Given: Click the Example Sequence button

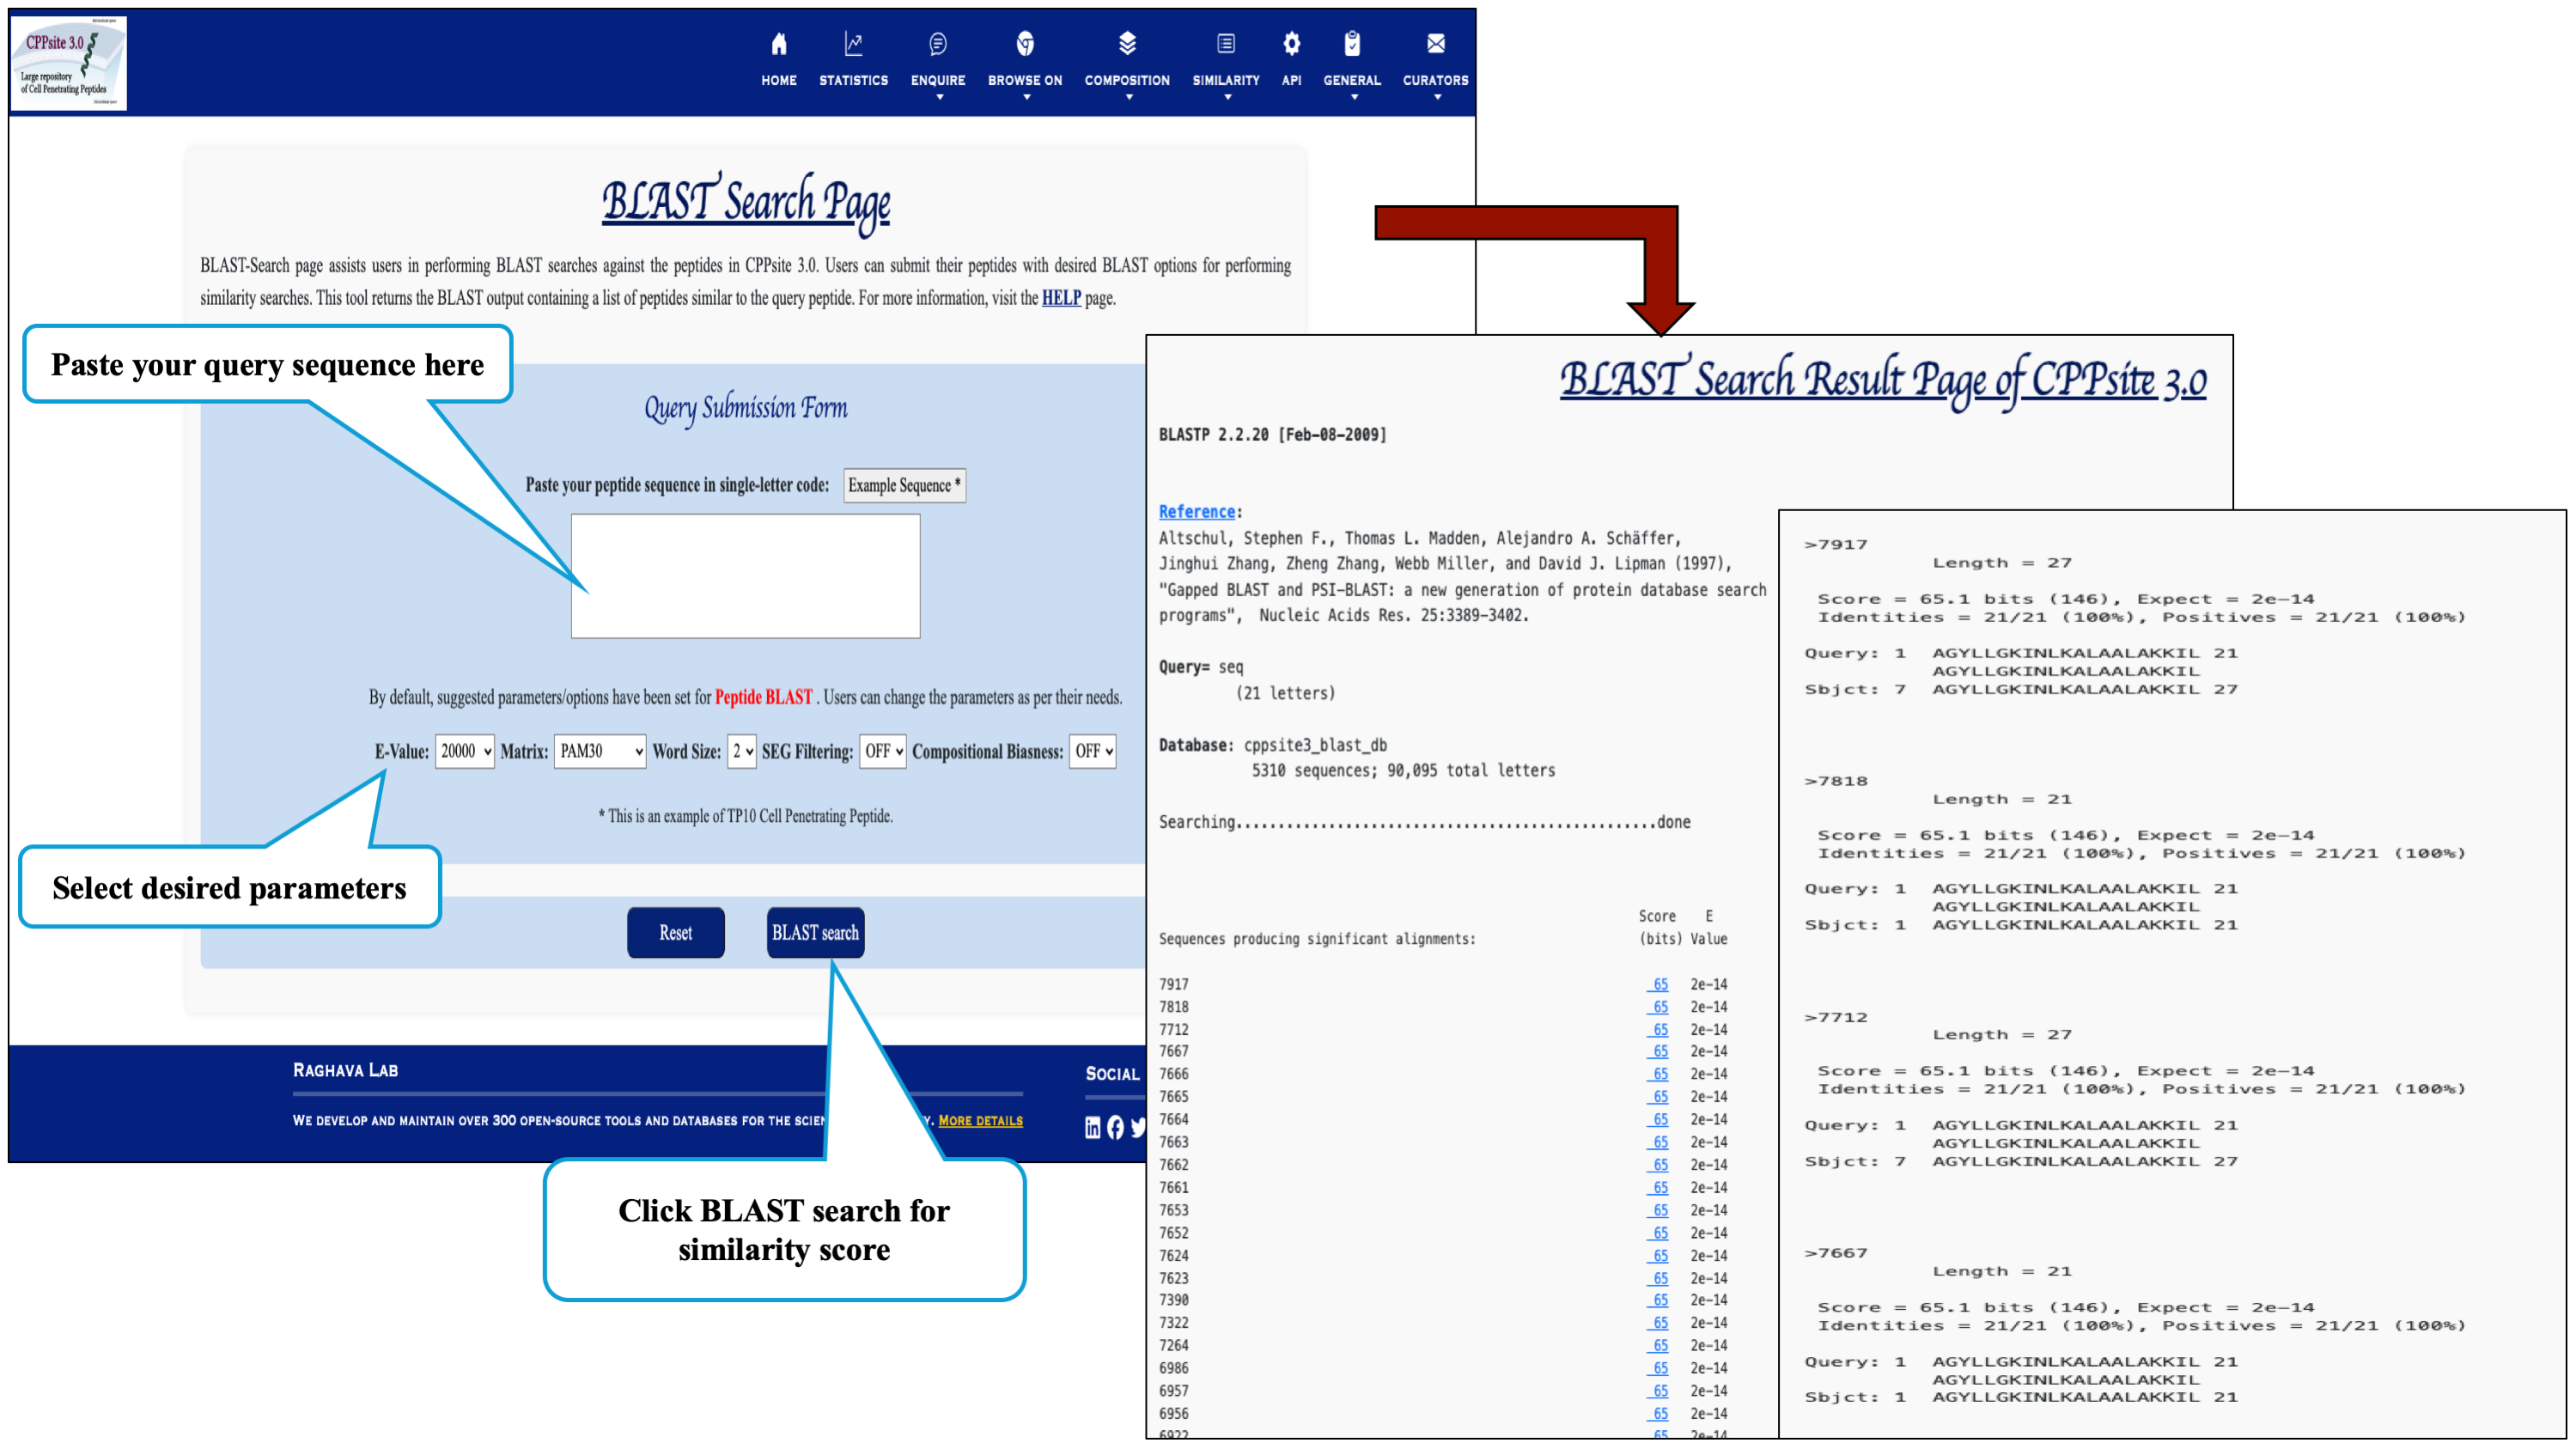Looking at the screenshot, I should (903, 485).
